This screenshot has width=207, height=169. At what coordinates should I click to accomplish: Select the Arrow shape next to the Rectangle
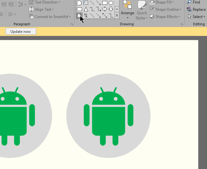point(98,3)
